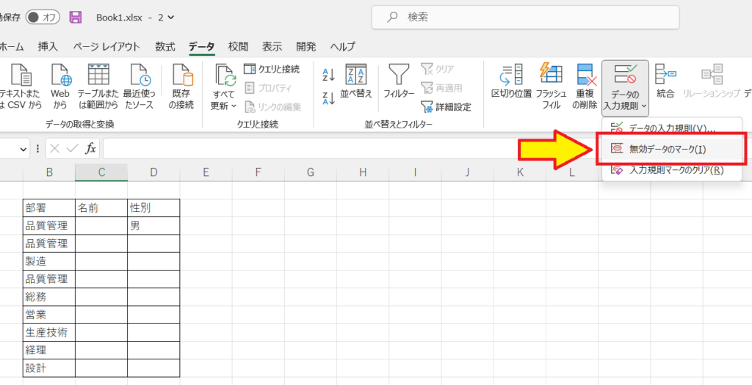The width and height of the screenshot is (752, 385).
Task: Click the From Table/Range icon
Action: click(98, 77)
